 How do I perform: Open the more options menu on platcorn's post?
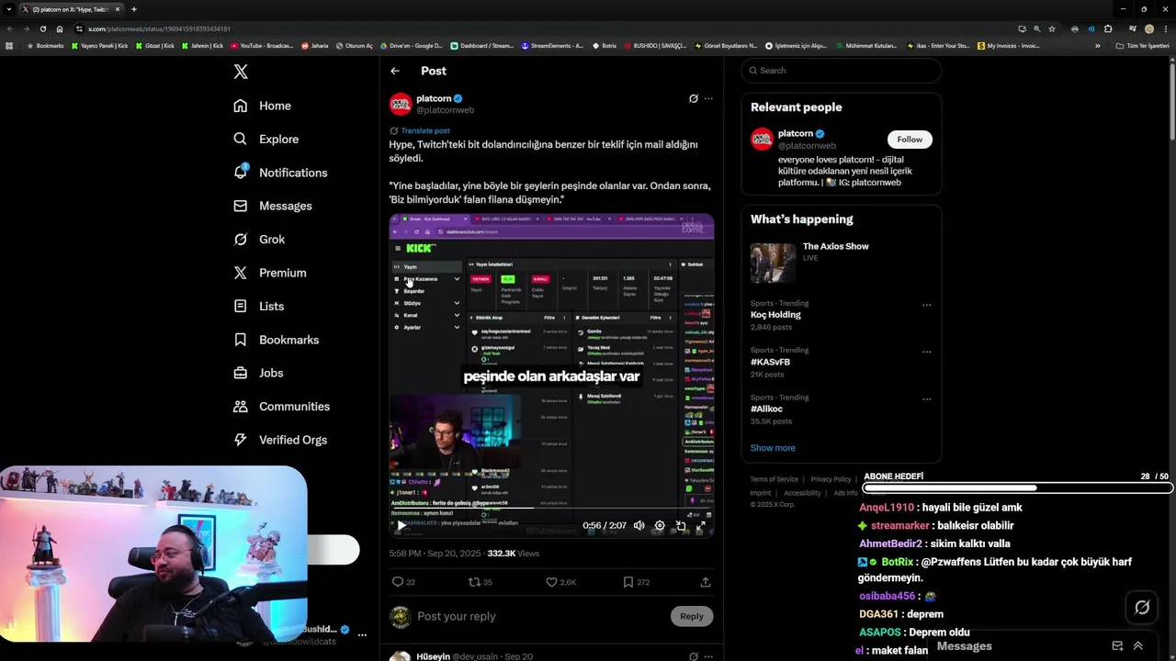(x=708, y=98)
